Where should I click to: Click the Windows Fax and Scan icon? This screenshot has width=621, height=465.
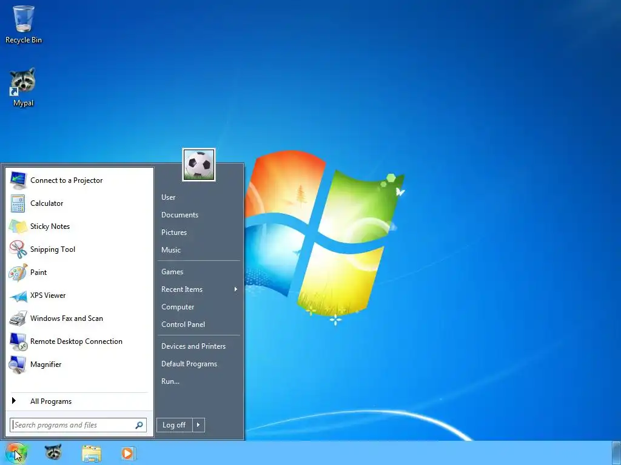point(18,318)
